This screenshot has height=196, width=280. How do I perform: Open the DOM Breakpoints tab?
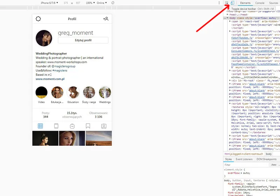pyautogui.click(x=266, y=159)
